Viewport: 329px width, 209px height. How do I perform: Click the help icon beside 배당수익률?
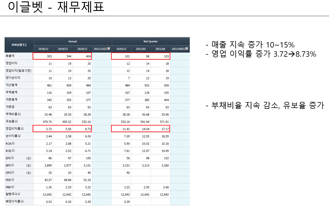pyautogui.click(x=22, y=201)
